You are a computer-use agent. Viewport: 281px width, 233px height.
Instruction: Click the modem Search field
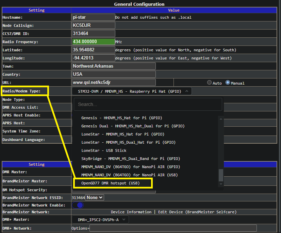point(148,104)
